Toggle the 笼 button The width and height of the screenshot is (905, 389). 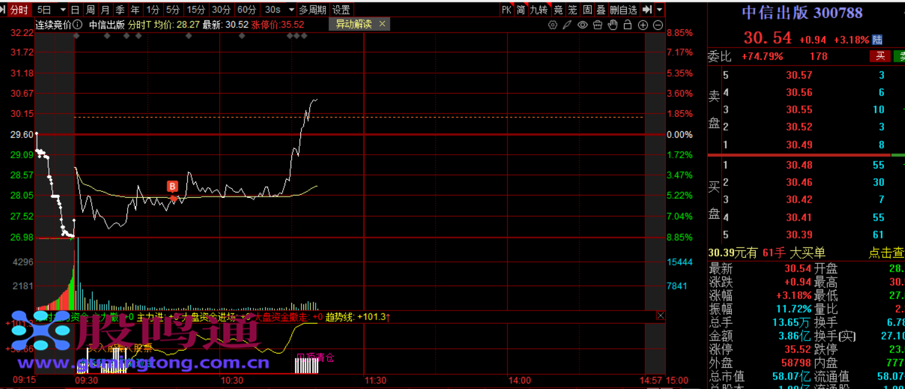point(572,10)
